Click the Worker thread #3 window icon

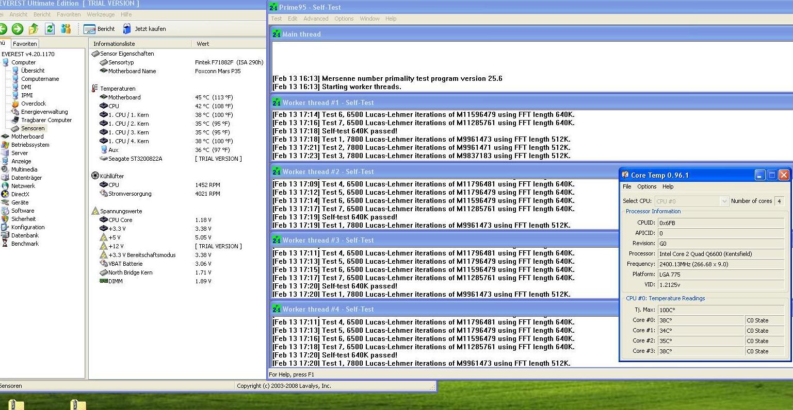point(276,240)
